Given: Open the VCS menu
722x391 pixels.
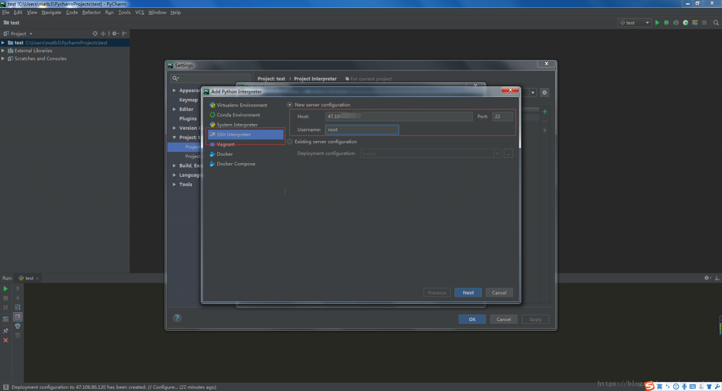Looking at the screenshot, I should pyautogui.click(x=139, y=12).
